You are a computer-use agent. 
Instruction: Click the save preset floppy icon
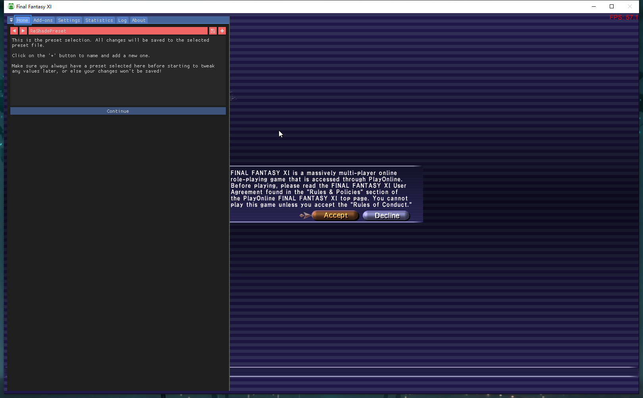tap(213, 31)
